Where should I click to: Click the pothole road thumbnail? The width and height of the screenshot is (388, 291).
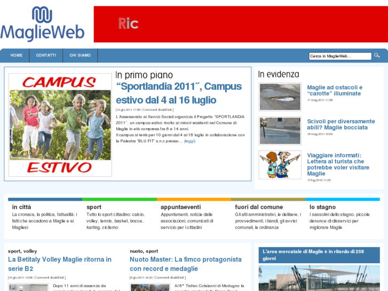click(x=280, y=97)
